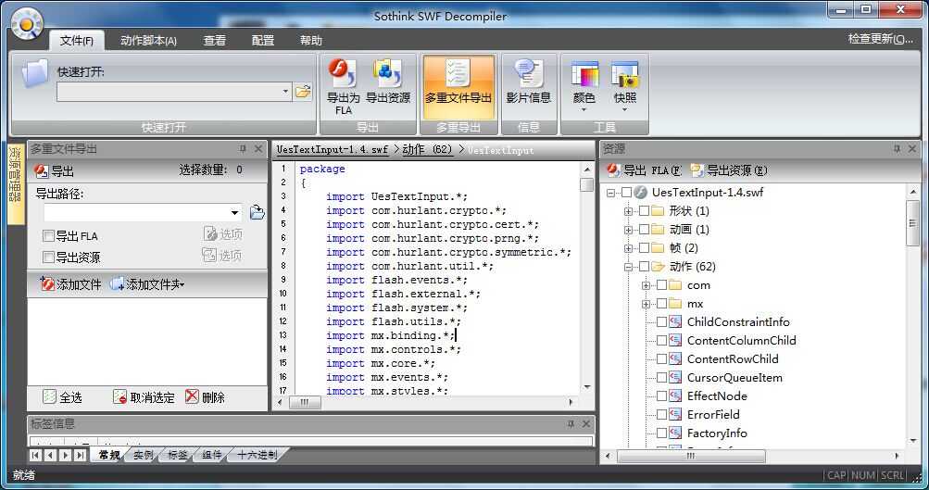Check the 形状 (1) folder checkbox

click(644, 210)
